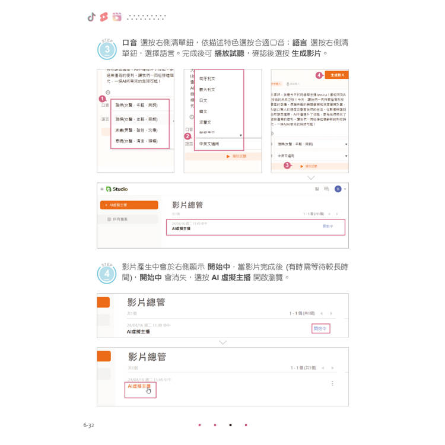445x445 pixels.
Task: Click the Studio logo icon
Action: point(109,189)
